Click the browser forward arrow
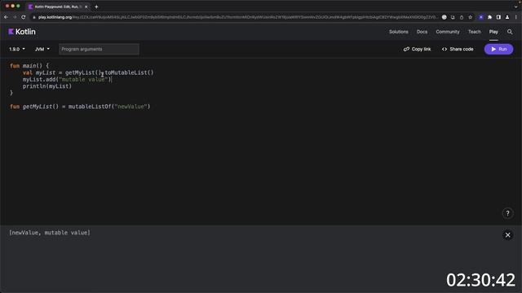The height and width of the screenshot is (293, 522). coord(15,17)
